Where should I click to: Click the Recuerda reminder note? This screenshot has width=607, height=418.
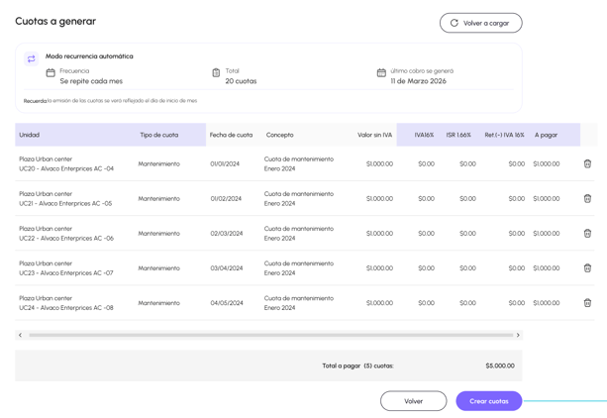110,101
